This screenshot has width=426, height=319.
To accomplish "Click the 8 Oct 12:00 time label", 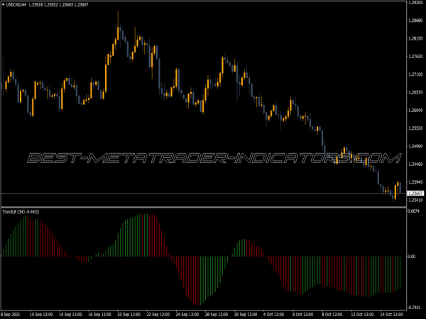I will click(332, 314).
